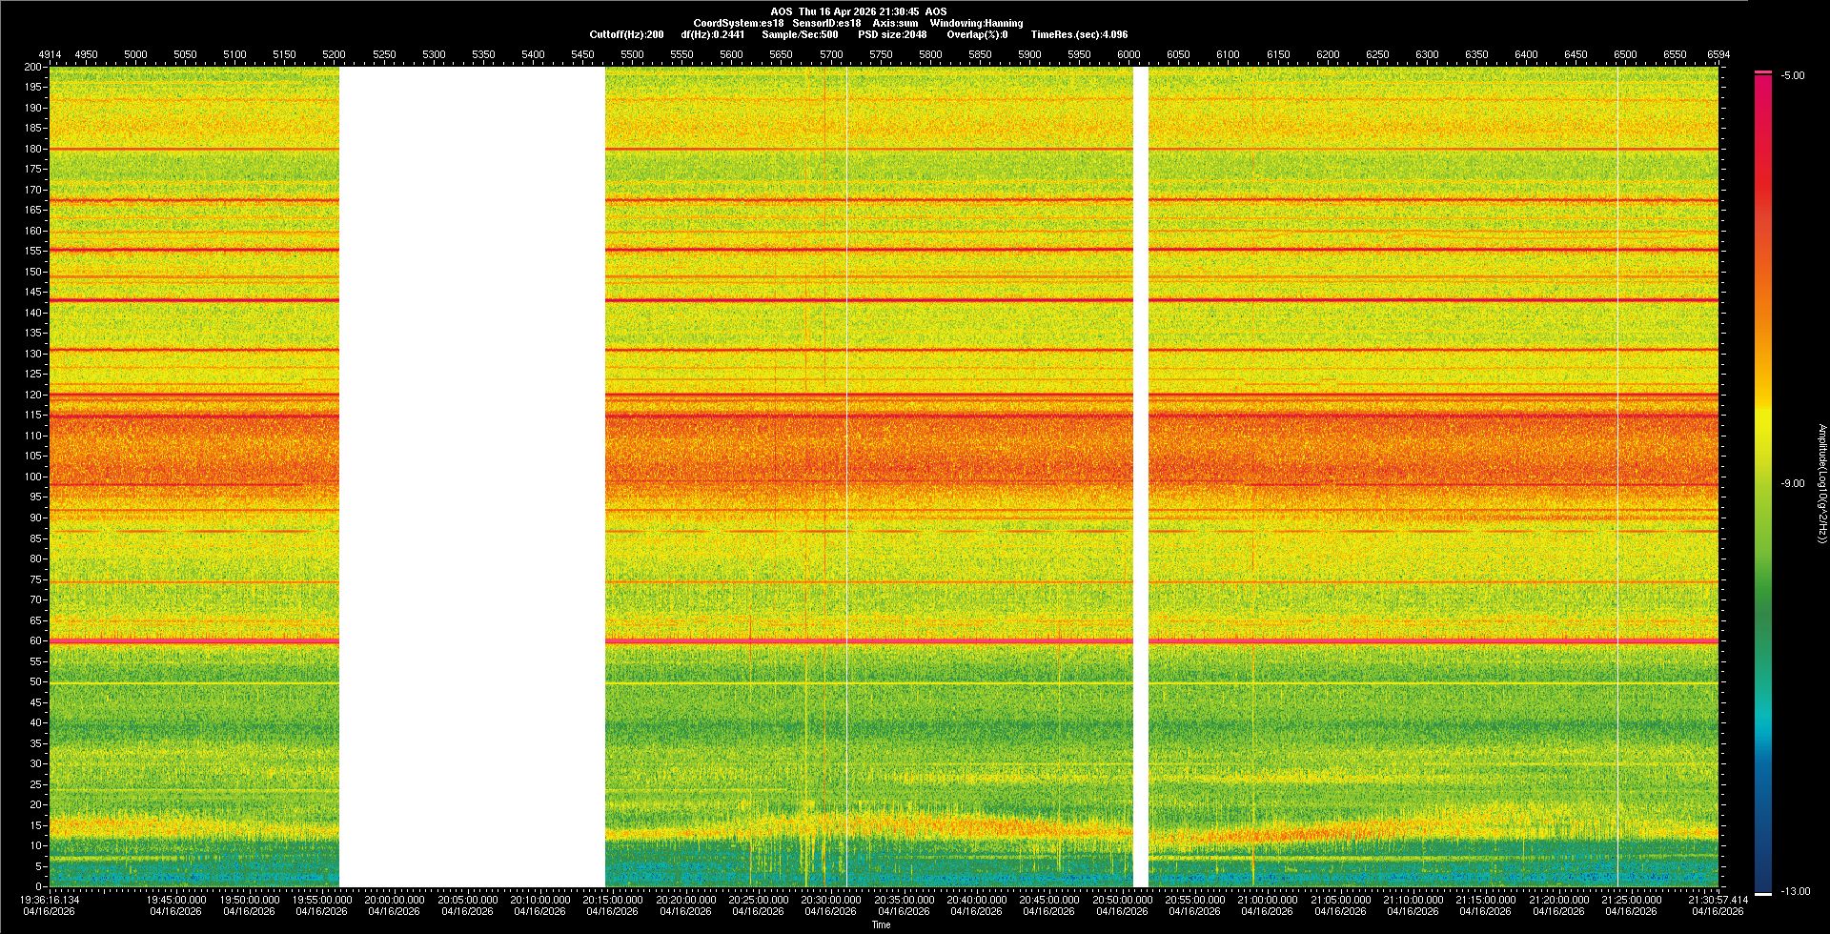Select the 21:00:00.000 time axis label
The image size is (1830, 934).
[1267, 900]
